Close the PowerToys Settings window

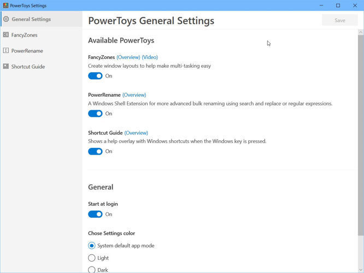point(355,5)
